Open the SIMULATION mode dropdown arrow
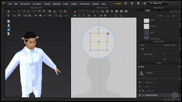The image size is (182, 102). tap(166, 3)
